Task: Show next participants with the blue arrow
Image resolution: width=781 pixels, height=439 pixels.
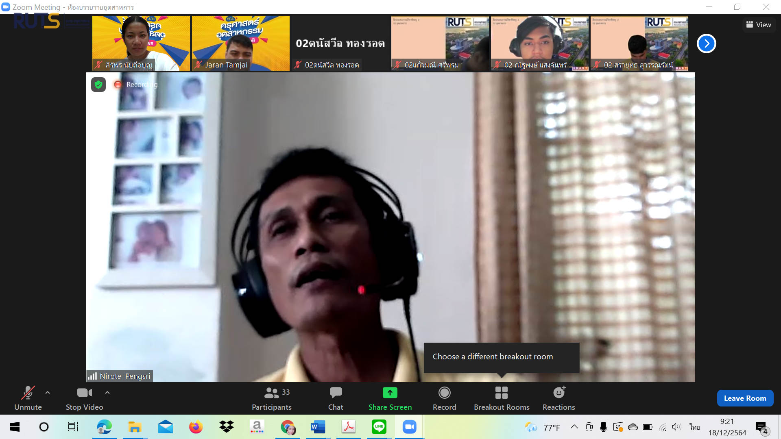Action: [707, 43]
